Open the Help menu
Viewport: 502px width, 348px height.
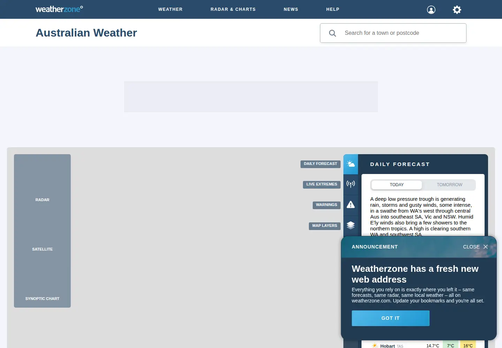pos(333,9)
